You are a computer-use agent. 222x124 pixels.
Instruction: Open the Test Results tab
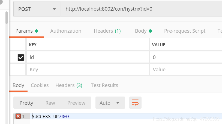[104, 85]
